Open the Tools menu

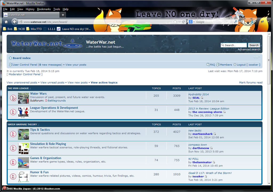[57, 9]
